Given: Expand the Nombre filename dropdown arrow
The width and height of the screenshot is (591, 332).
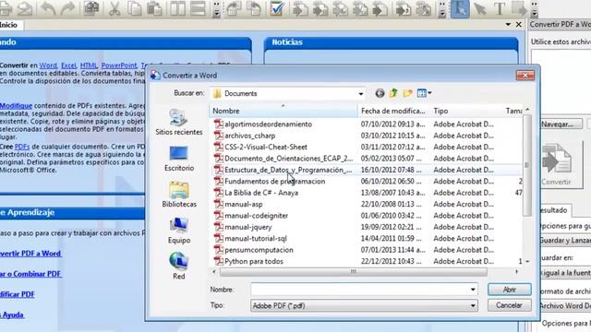Looking at the screenshot, I should click(x=473, y=290).
